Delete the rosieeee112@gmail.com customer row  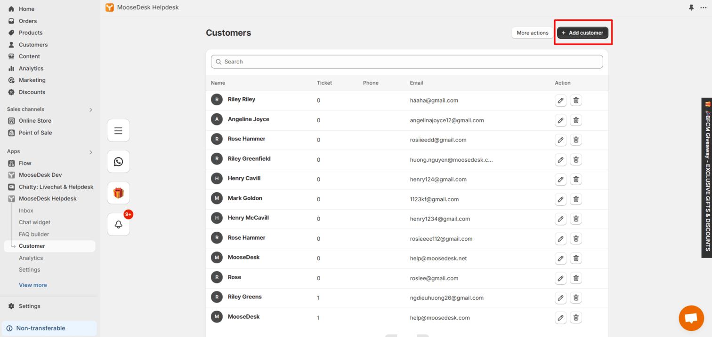(x=576, y=238)
